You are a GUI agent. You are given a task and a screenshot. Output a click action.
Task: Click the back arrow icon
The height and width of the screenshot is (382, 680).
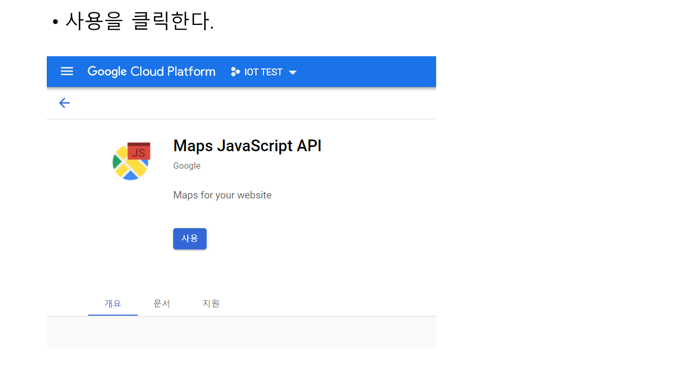(64, 103)
